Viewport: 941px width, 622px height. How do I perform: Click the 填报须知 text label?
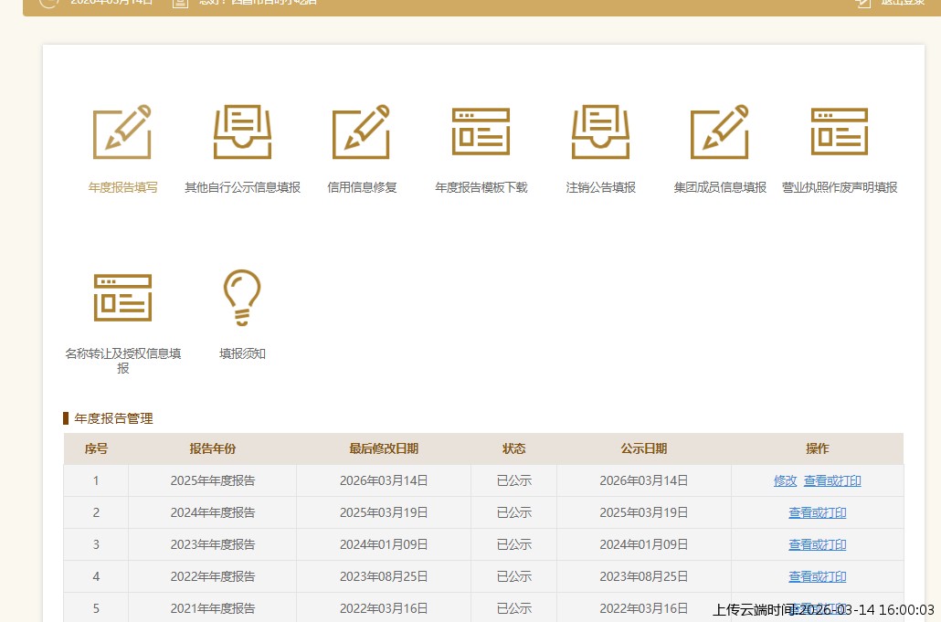[242, 353]
